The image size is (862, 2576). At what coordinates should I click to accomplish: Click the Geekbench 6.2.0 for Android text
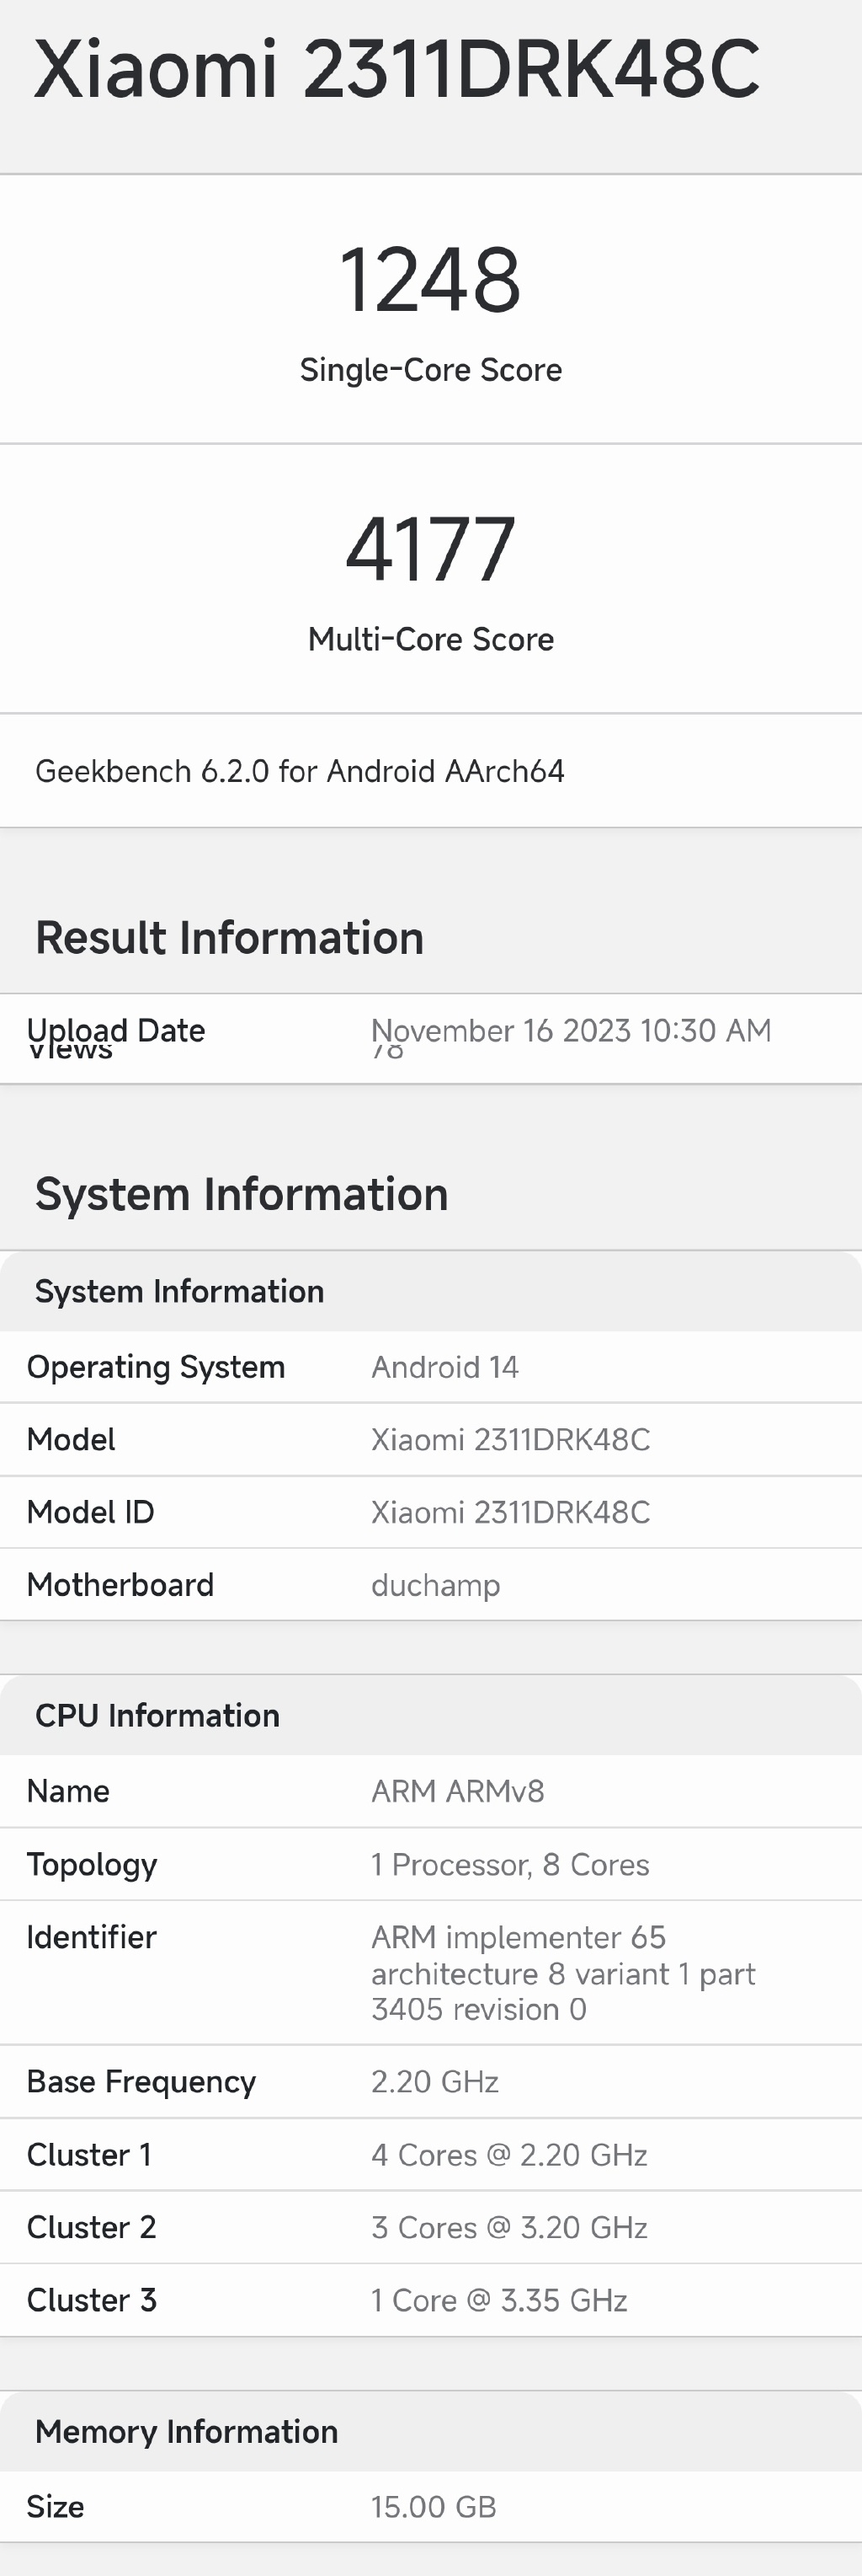[300, 771]
